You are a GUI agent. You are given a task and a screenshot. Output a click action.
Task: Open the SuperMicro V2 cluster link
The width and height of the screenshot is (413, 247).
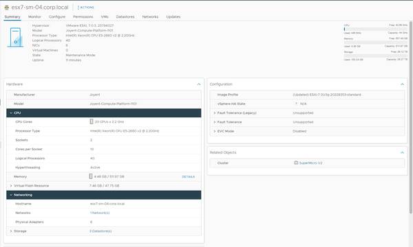(311, 163)
